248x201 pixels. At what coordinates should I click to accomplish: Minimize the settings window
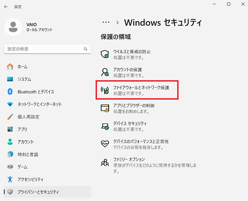coord(214,4)
